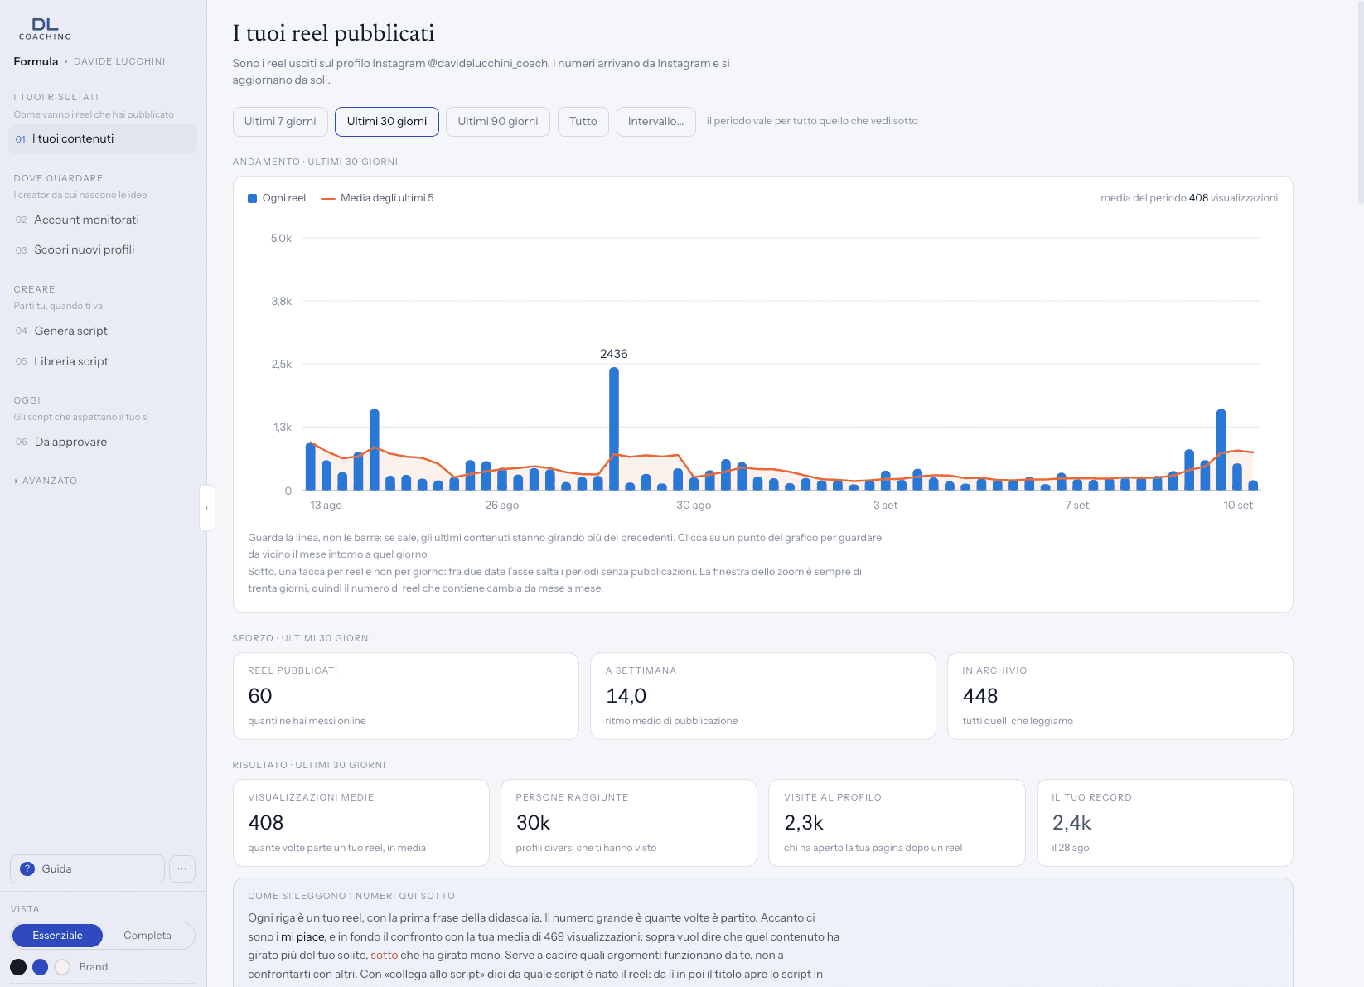Click the 30 ago axis label
This screenshot has width=1364, height=987.
click(694, 506)
